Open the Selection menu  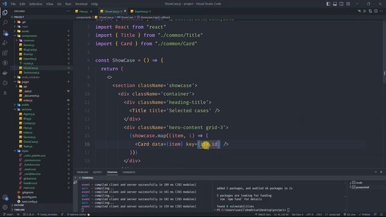click(36, 4)
